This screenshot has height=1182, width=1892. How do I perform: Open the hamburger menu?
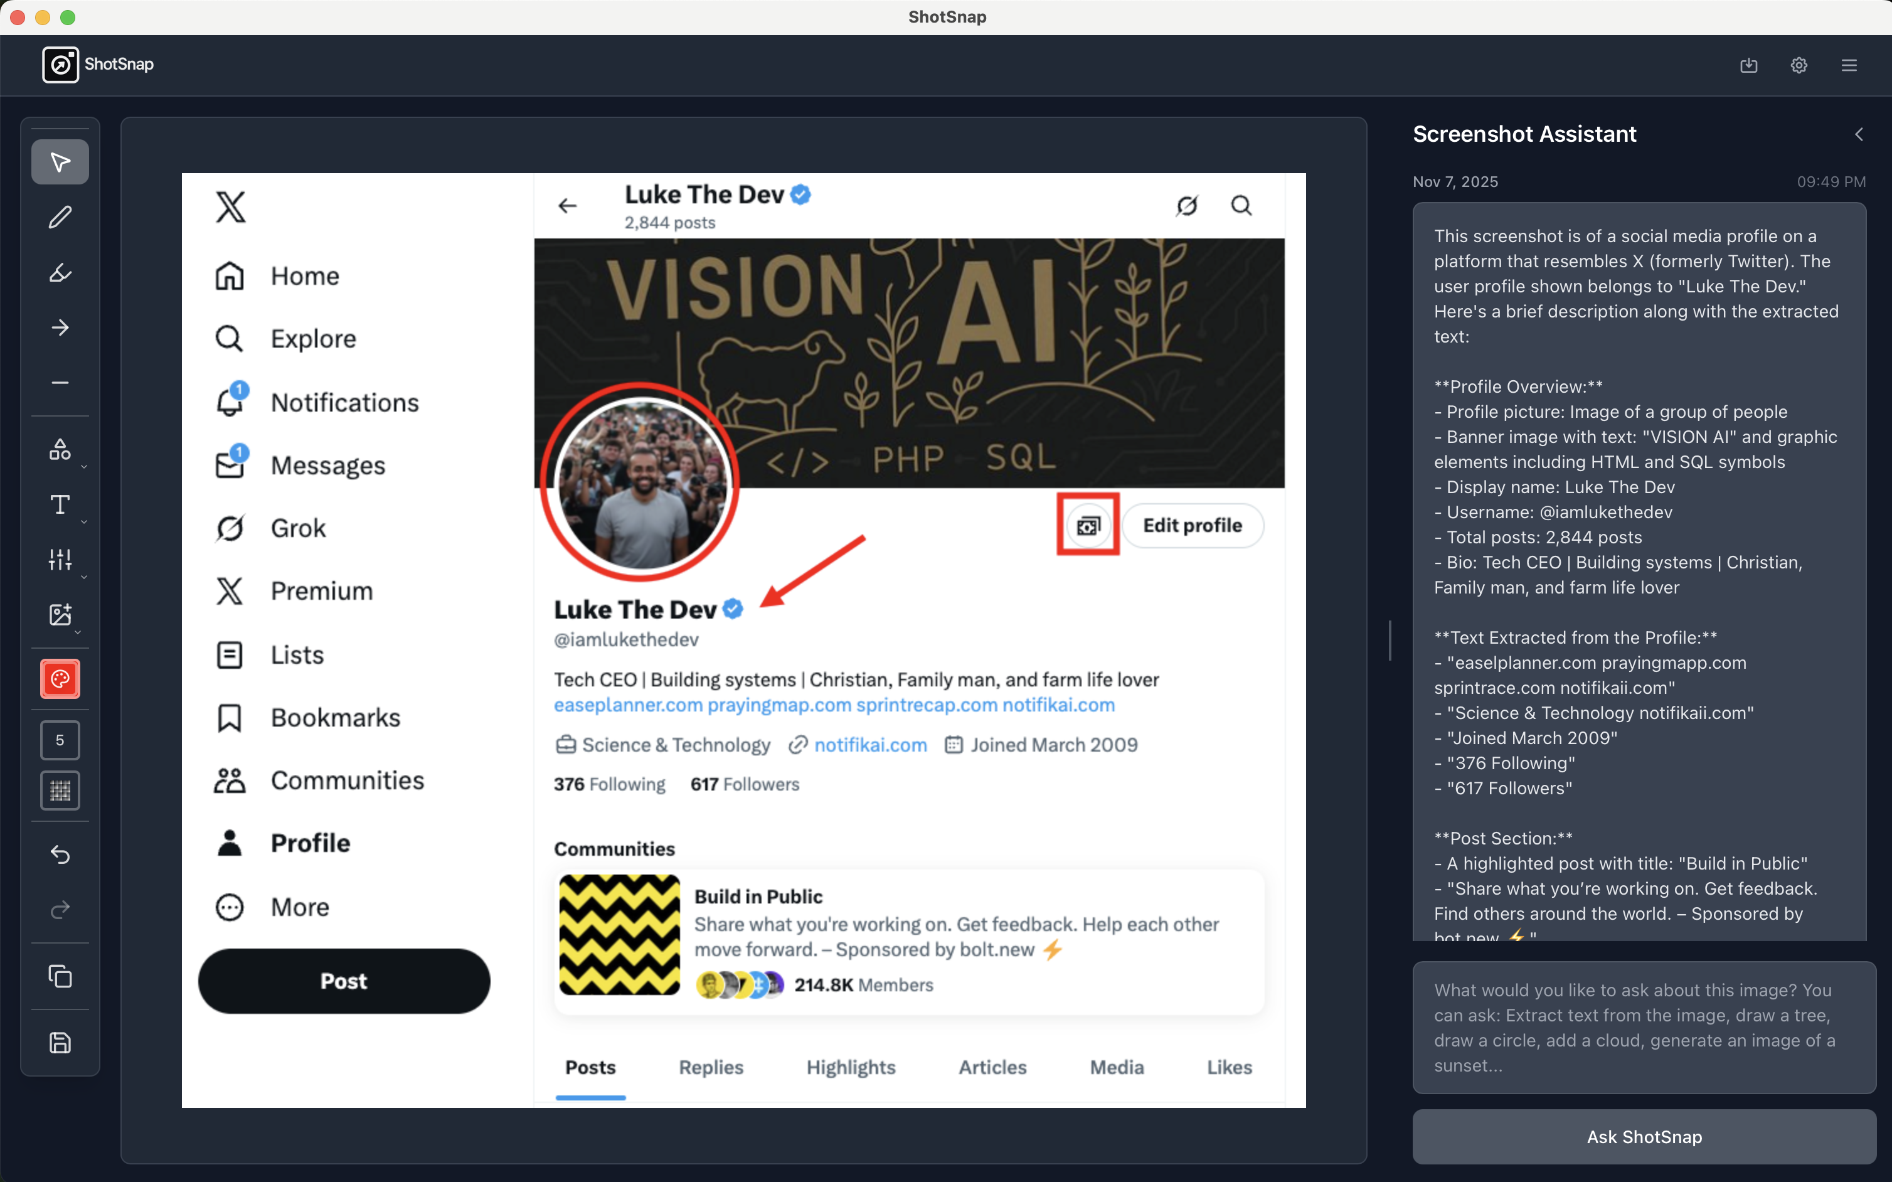pos(1849,65)
